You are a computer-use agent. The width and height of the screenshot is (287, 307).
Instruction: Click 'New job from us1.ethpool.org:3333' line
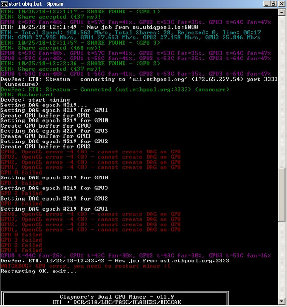click(x=115, y=261)
